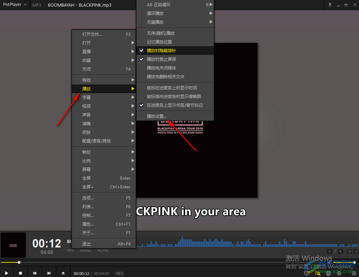Toggle 播放时隐蔽指针 option
This screenshot has height=277, width=359.
point(175,51)
